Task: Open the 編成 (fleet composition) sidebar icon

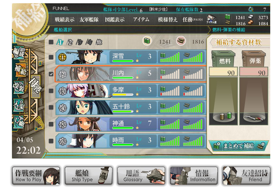Action: [x=19, y=52]
